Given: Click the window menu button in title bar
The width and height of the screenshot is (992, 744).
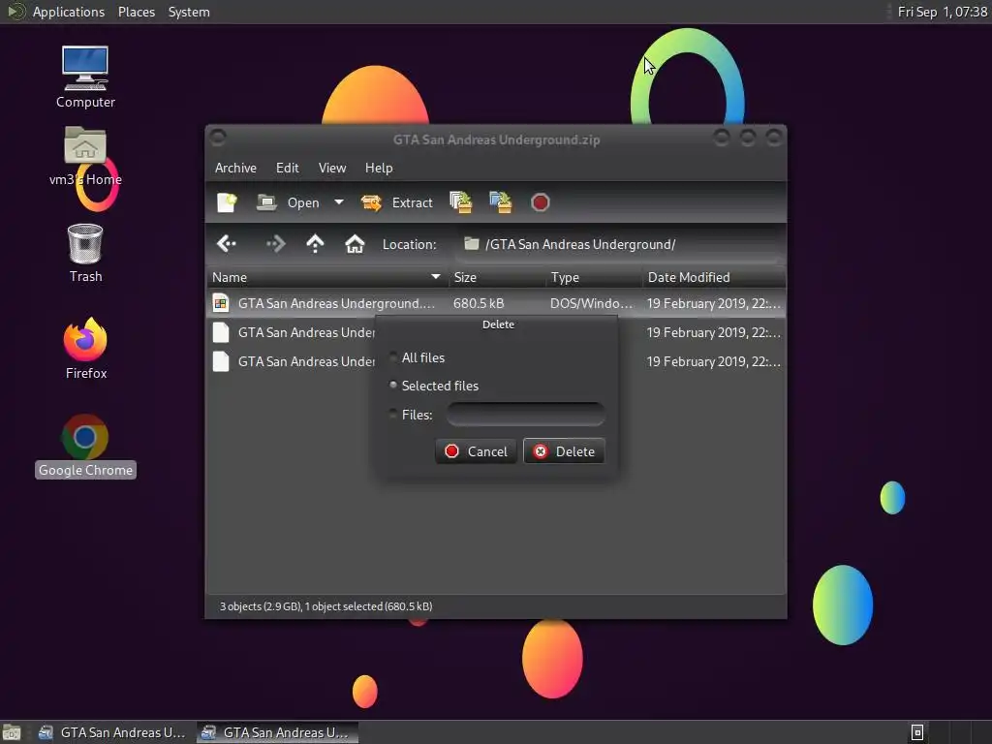Looking at the screenshot, I should click(x=218, y=138).
